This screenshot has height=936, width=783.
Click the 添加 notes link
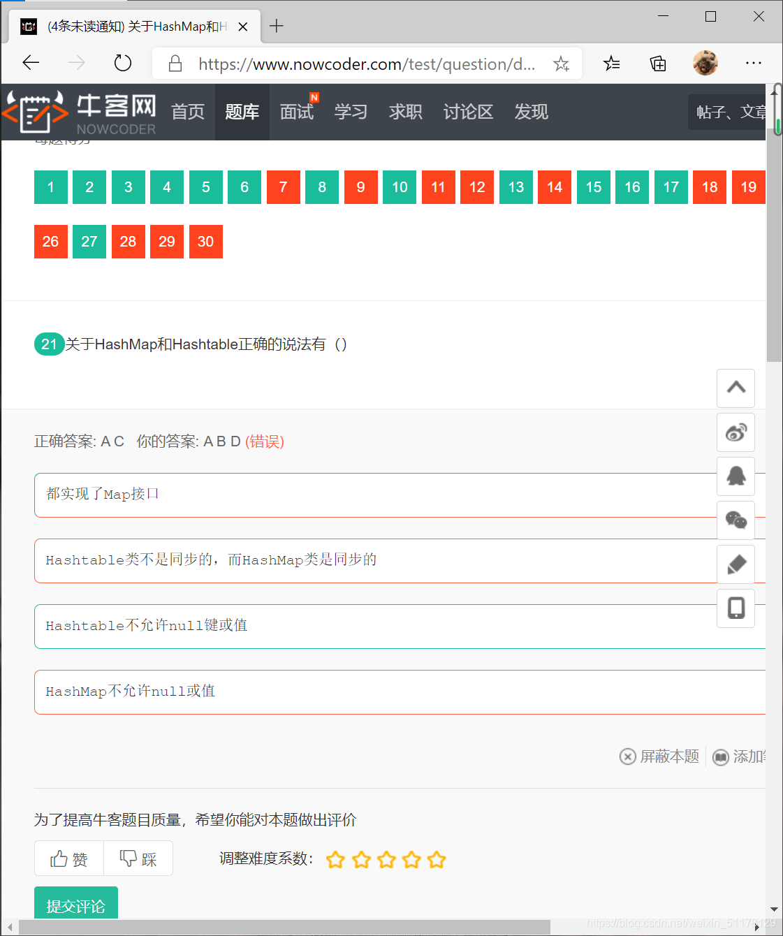click(x=739, y=756)
